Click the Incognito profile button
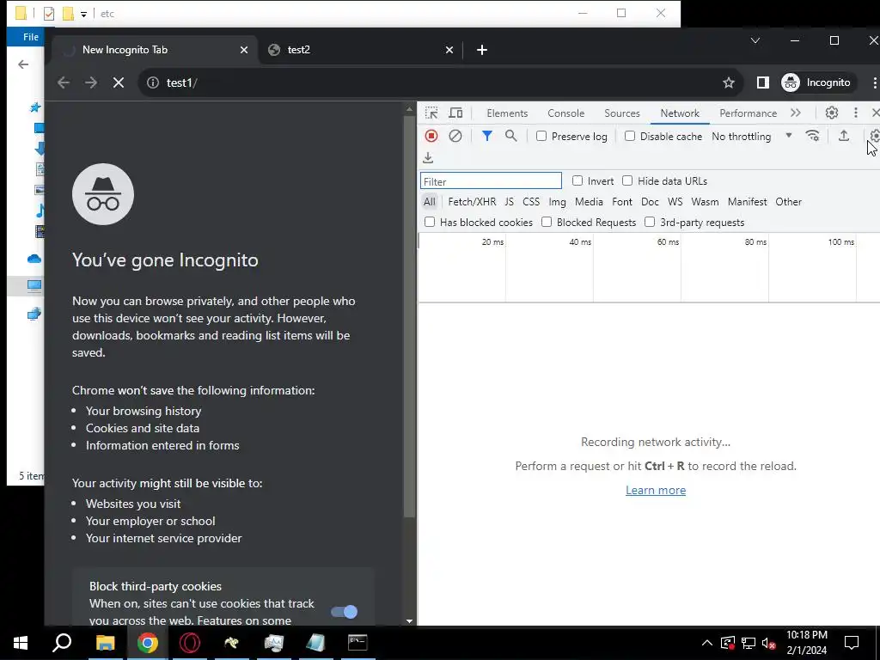Viewport: 880px width, 660px height. coord(818,82)
